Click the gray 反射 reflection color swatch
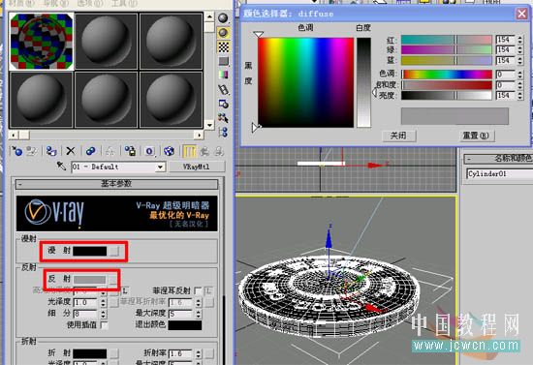 (90, 280)
